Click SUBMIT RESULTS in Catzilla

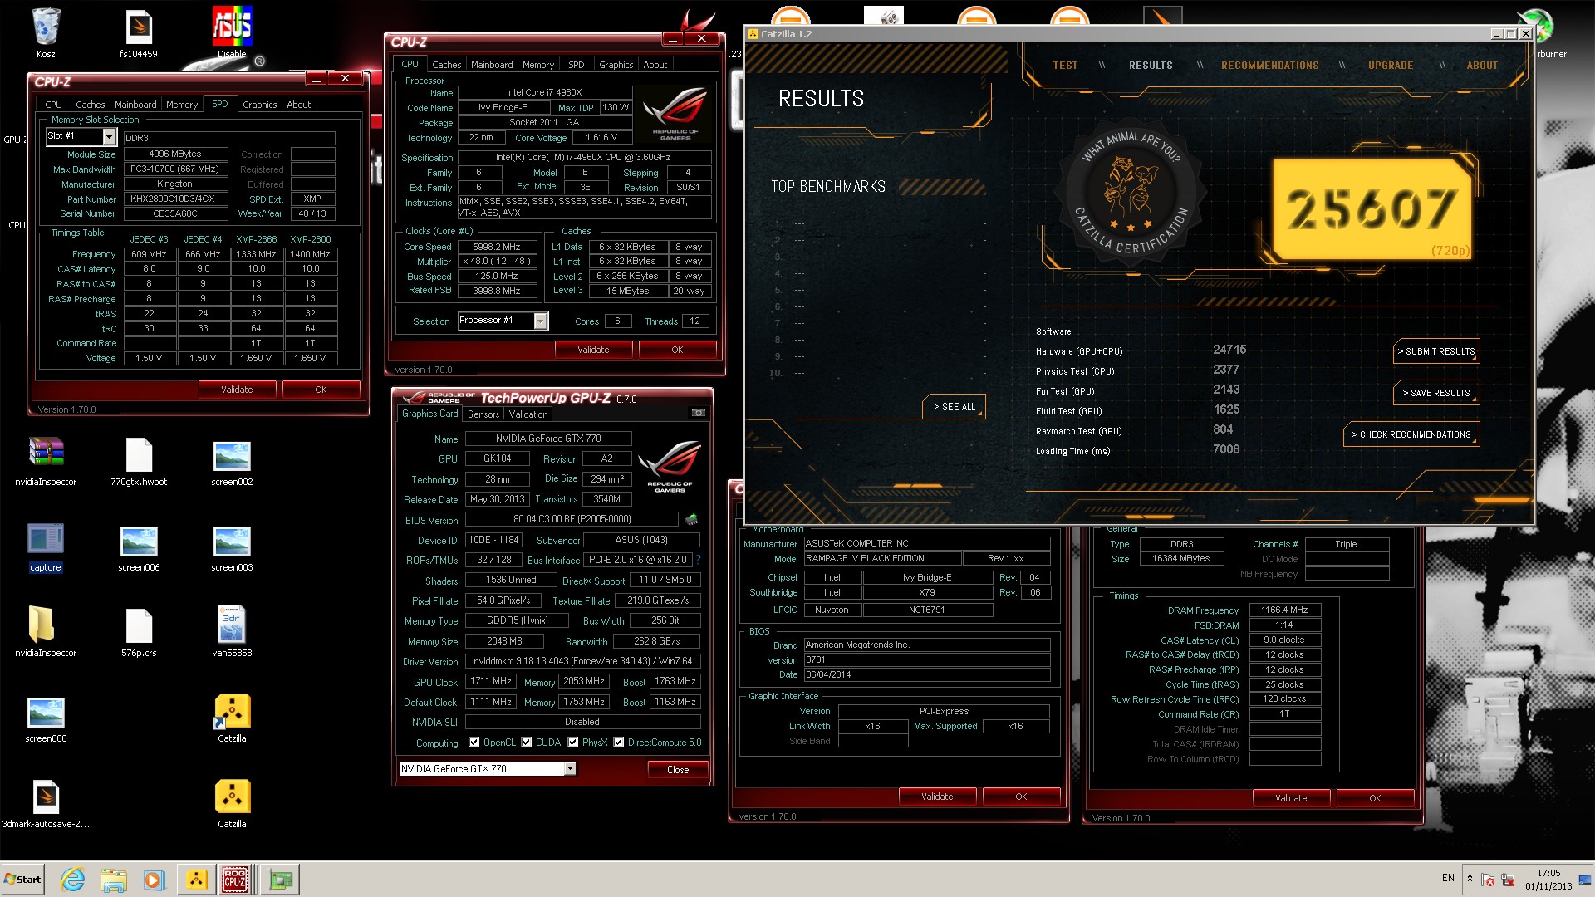pos(1436,351)
